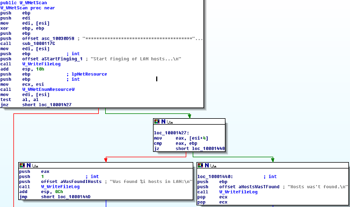Select the W_WNetScan proc near label
This screenshot has height=207, width=350.
tap(27, 8)
